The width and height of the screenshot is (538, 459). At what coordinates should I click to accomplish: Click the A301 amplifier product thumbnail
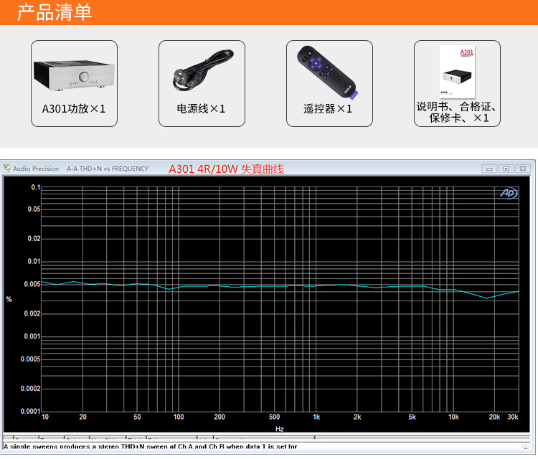(74, 75)
